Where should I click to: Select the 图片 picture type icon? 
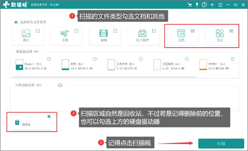(26, 33)
